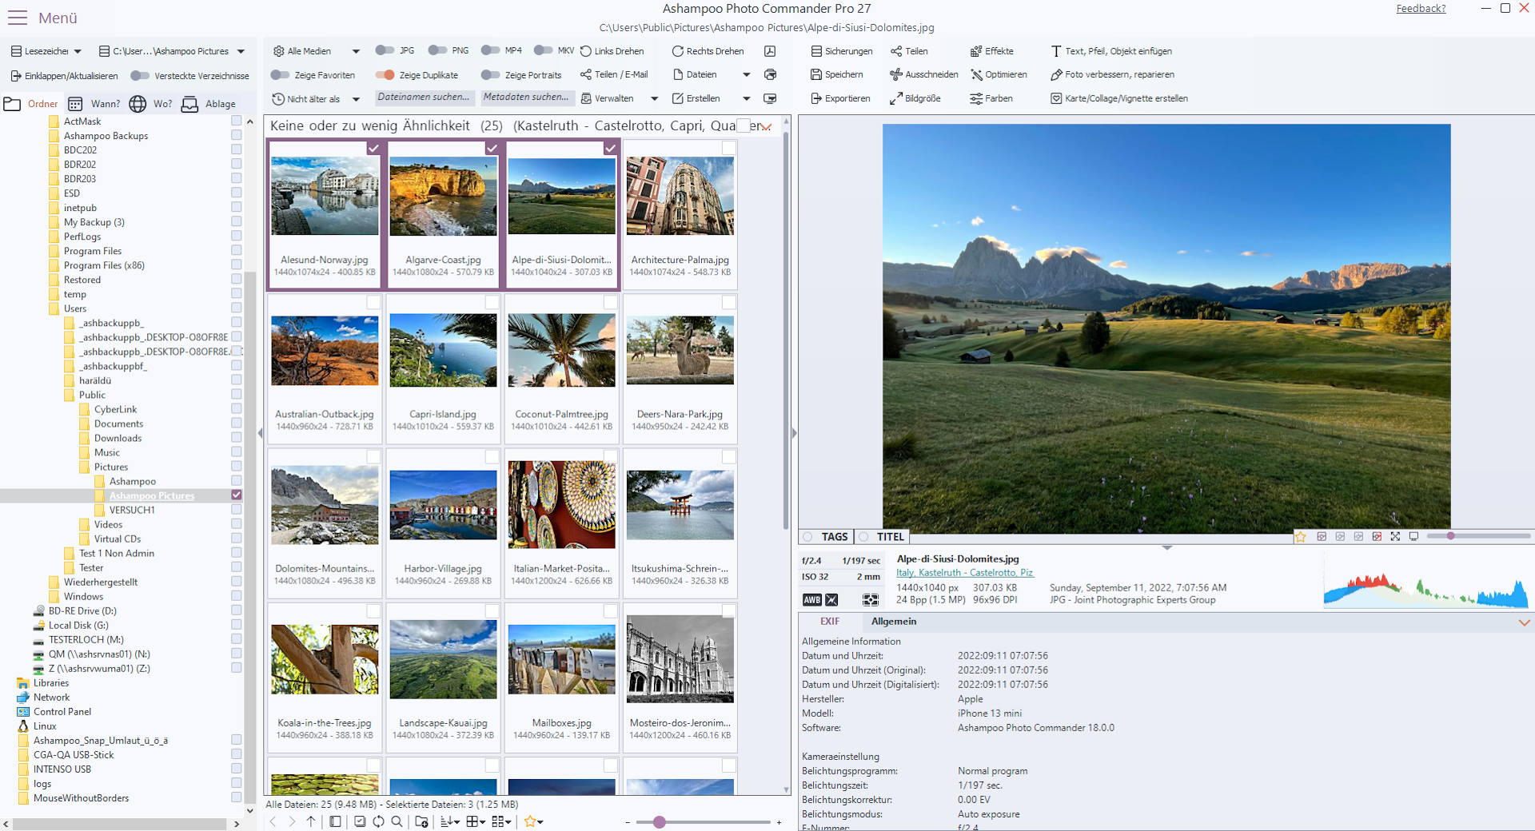
Task: Open Teilen / E-Mail sharing
Action: point(614,74)
